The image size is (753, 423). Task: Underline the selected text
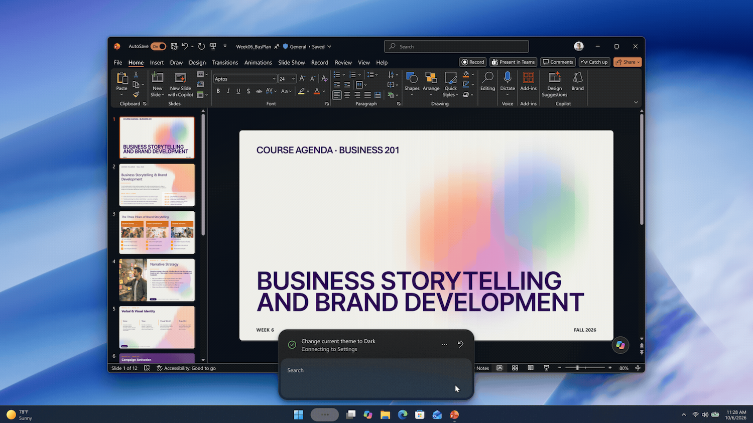[238, 91]
